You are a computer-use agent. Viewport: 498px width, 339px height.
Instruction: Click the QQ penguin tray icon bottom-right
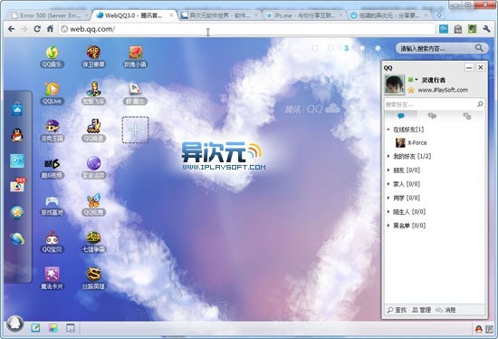pos(479,329)
